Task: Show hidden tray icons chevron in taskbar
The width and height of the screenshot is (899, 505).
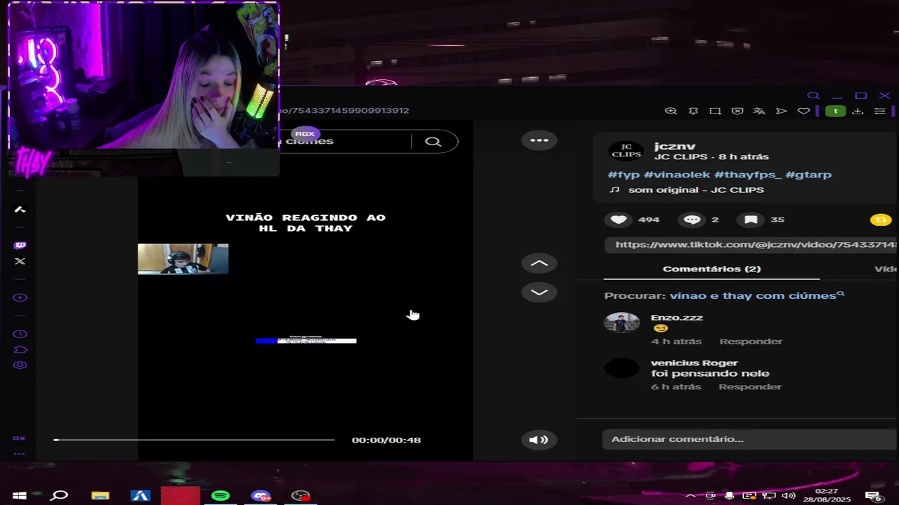Action: point(690,496)
